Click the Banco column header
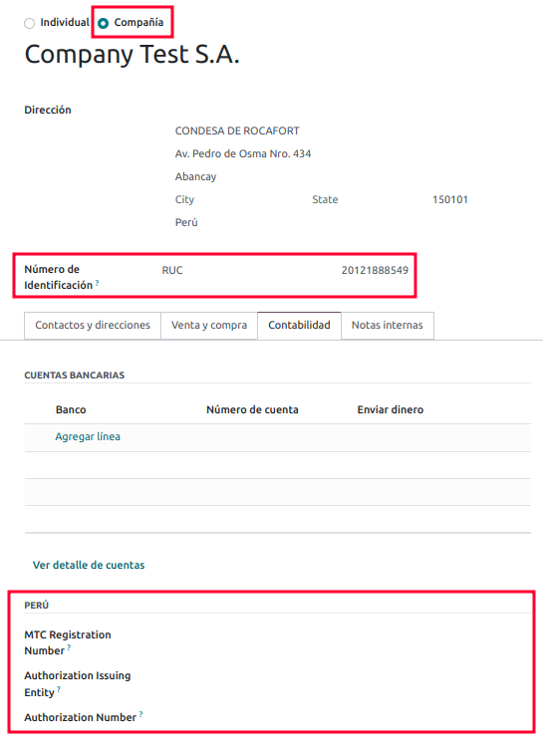This screenshot has height=747, width=543. pos(71,409)
